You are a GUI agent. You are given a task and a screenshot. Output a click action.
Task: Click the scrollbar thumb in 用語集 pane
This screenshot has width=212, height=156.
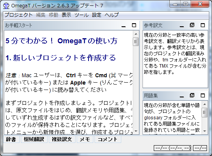pyautogui.click(x=205, y=112)
